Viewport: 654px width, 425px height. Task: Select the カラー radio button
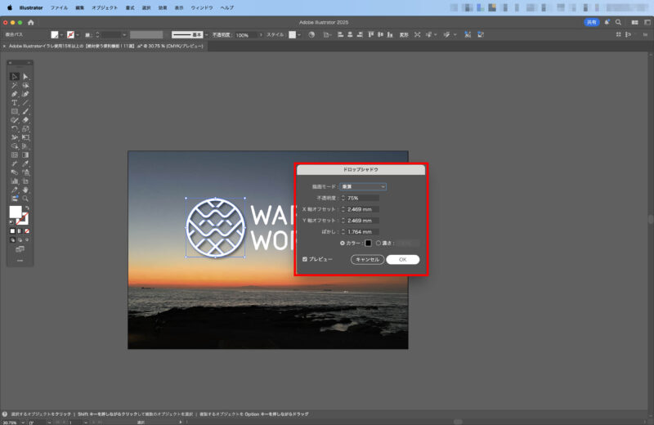click(343, 243)
